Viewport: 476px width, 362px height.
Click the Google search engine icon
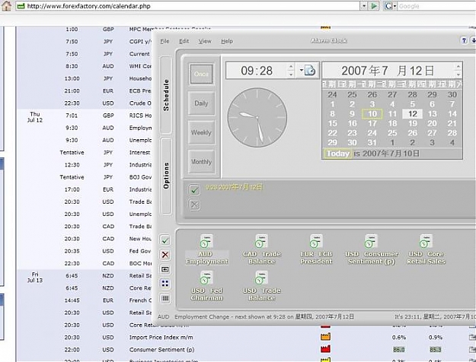[x=388, y=6]
